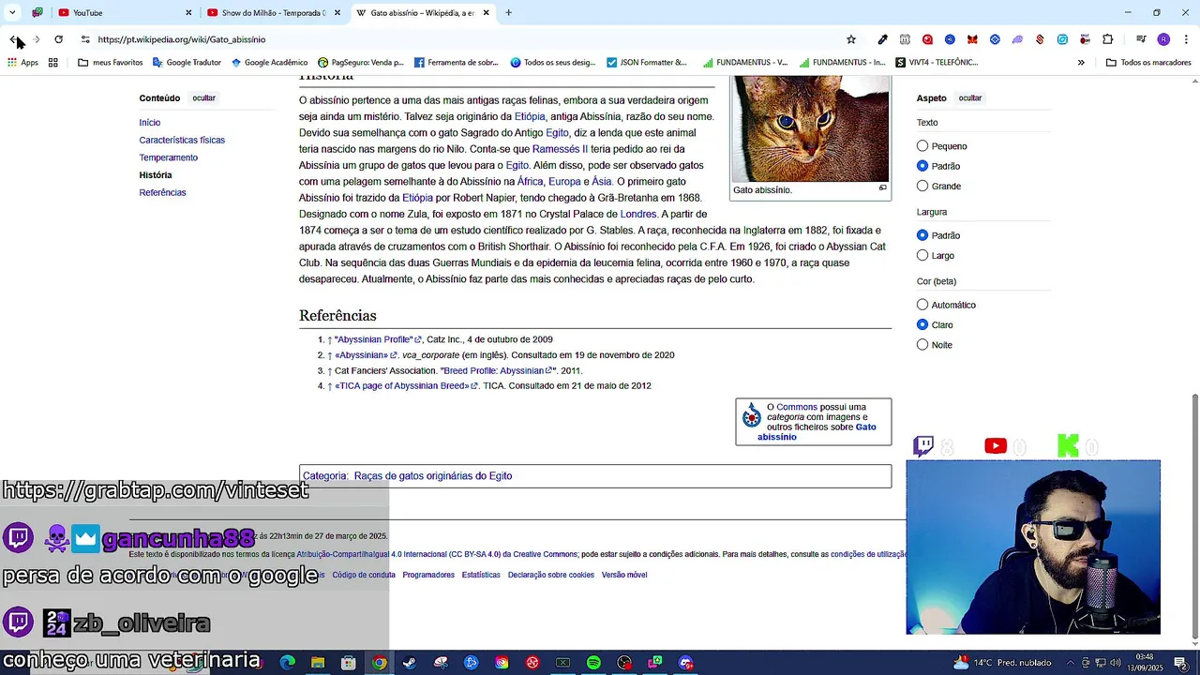Reload the Wikipedia page
This screenshot has width=1200, height=675.
point(58,39)
